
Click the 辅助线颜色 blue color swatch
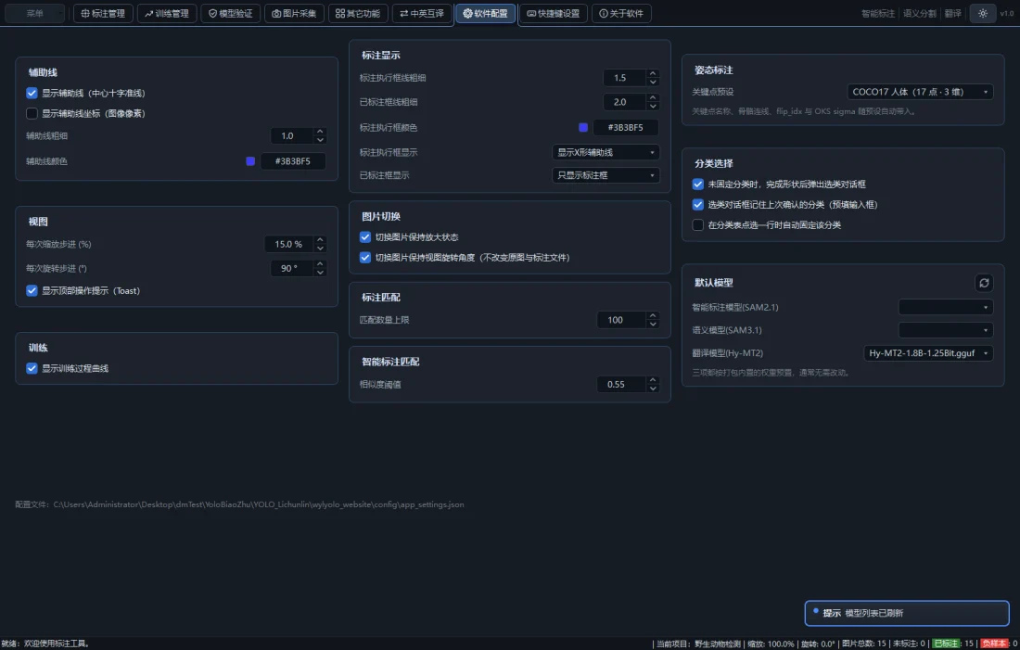[250, 161]
